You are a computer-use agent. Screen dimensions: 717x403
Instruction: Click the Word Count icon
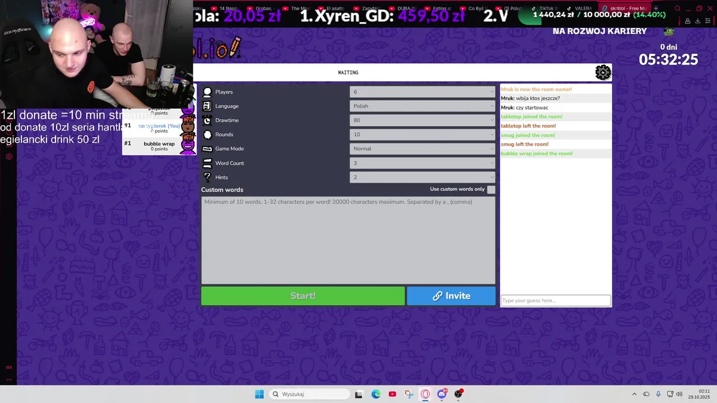click(207, 163)
